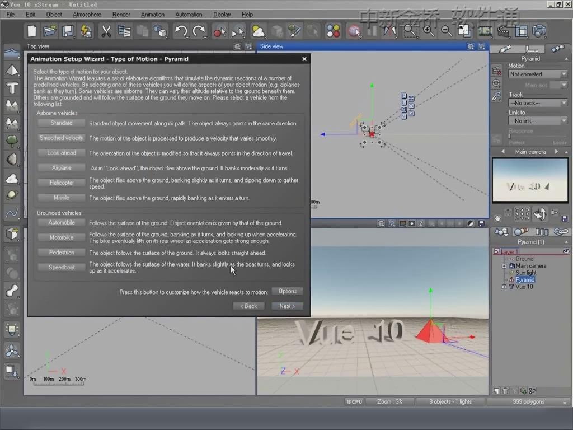Select the pyramid primitive tool in left toolbar
573x430 pixels.
12,70
